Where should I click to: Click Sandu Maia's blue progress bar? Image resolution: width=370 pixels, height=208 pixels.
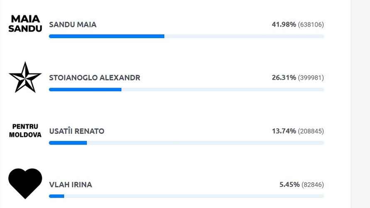coord(106,37)
